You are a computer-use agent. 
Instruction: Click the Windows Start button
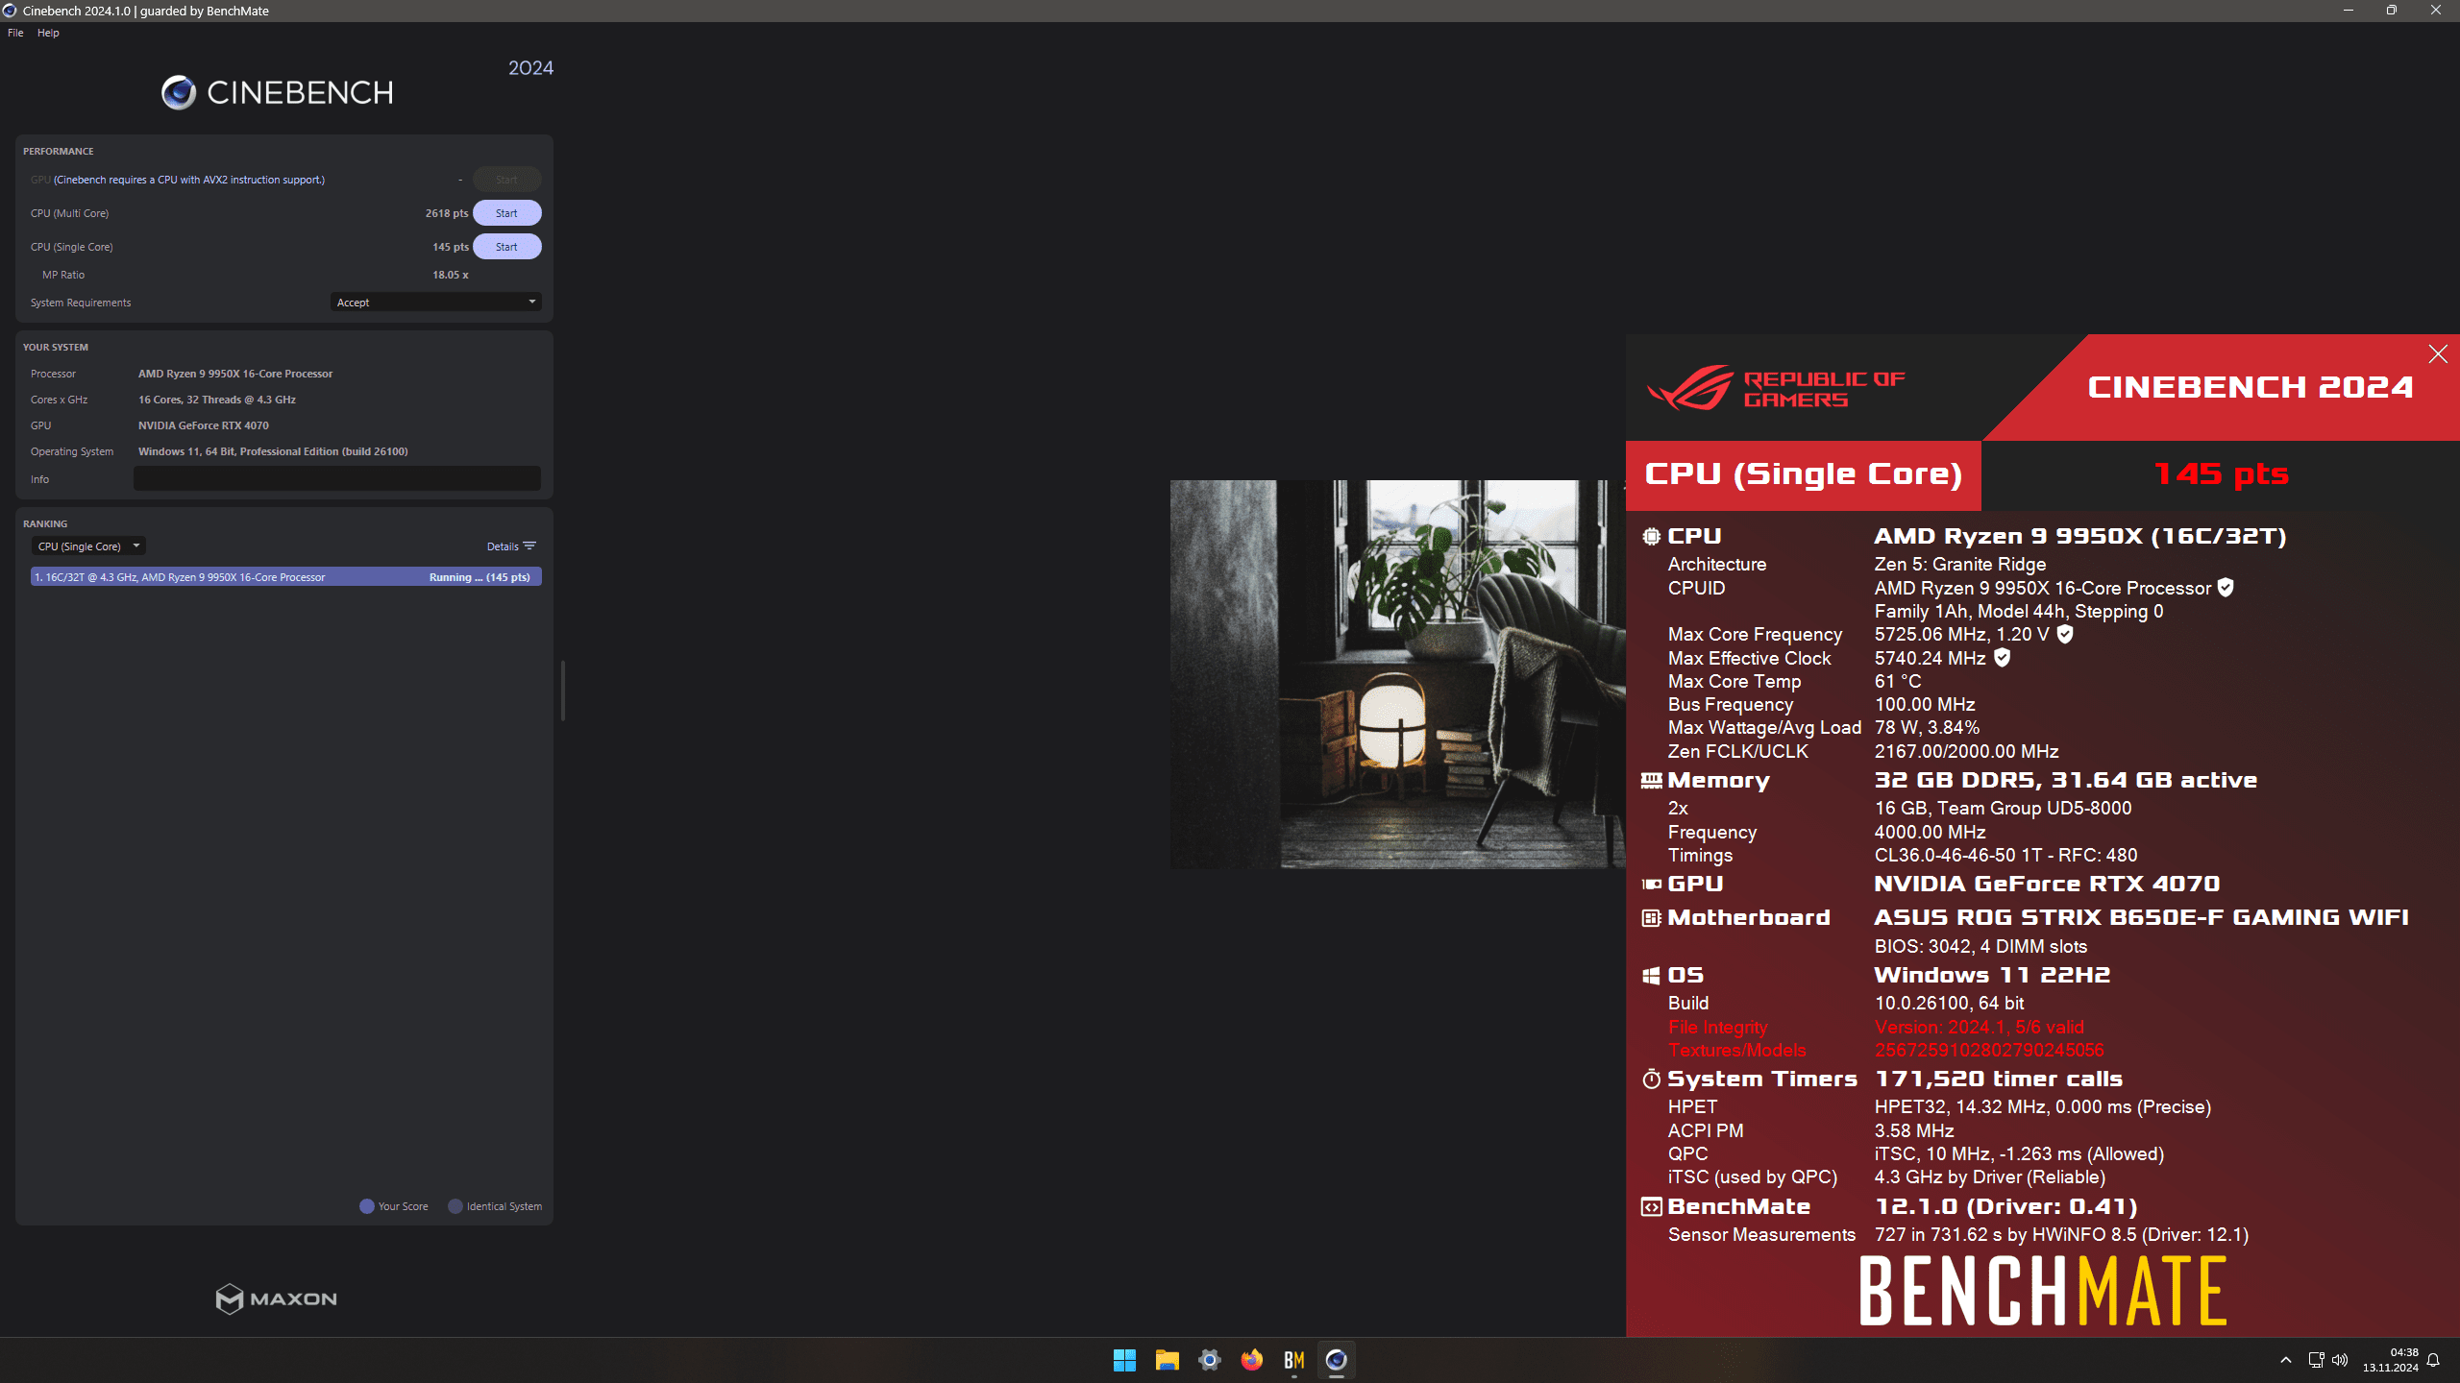(1124, 1360)
